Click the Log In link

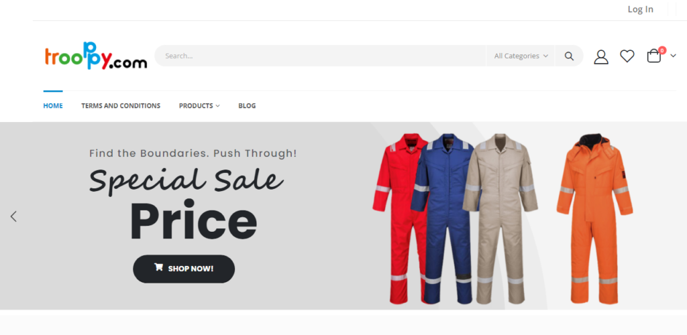pyautogui.click(x=640, y=9)
